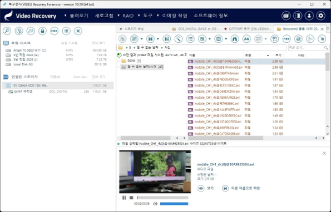Open the 도구 menu
Screen dimensions: 331x212
click(148, 16)
